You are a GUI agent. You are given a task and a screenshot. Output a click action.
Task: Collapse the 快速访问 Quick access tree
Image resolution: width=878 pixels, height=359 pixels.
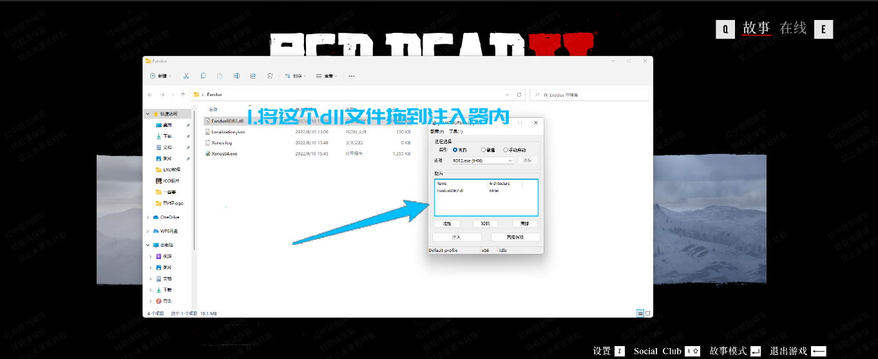(x=148, y=113)
